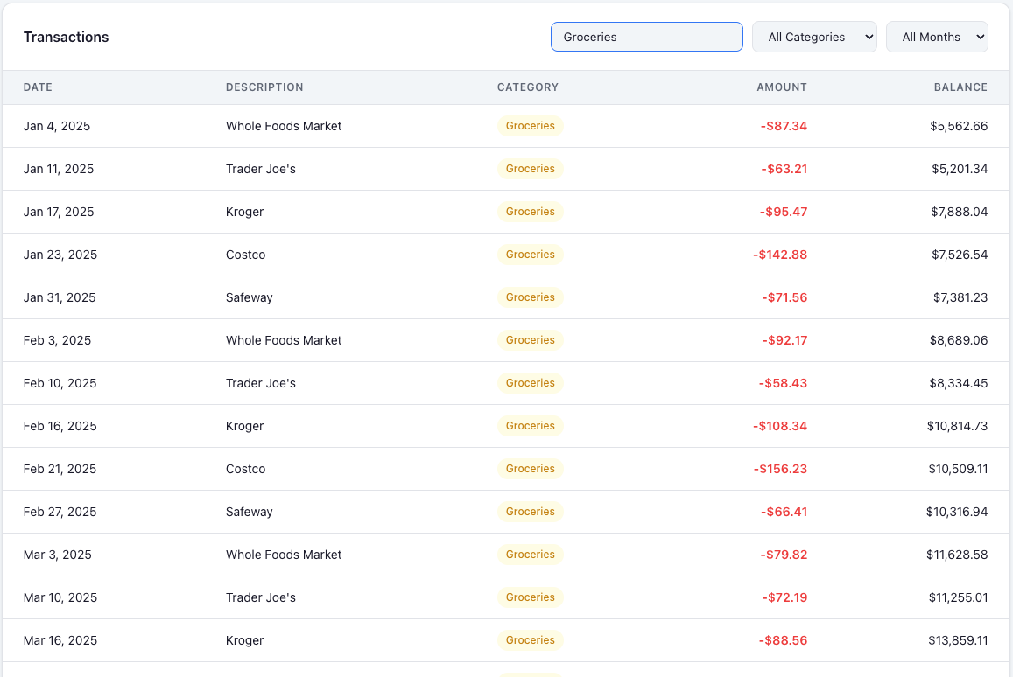
Task: Click the $8,689.06 balance
Action: (x=959, y=340)
